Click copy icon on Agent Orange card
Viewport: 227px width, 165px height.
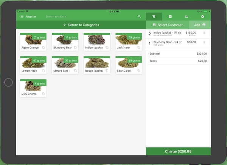point(43,48)
